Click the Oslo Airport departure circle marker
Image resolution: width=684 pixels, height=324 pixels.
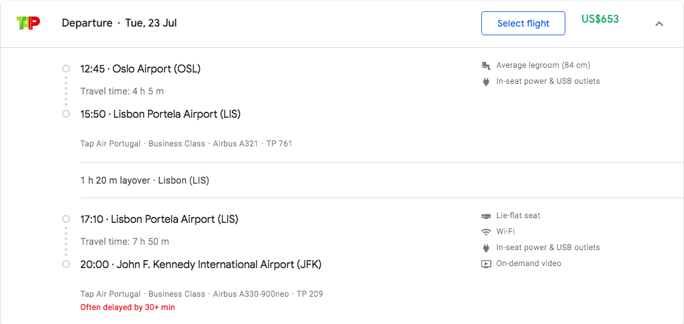(66, 69)
